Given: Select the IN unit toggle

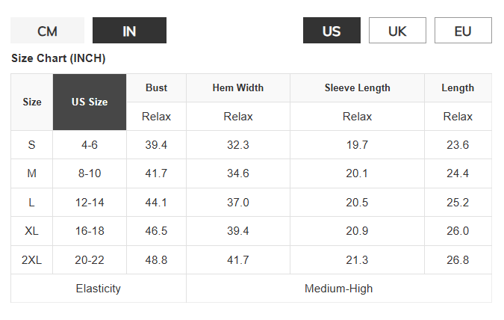Looking at the screenshot, I should point(129,30).
